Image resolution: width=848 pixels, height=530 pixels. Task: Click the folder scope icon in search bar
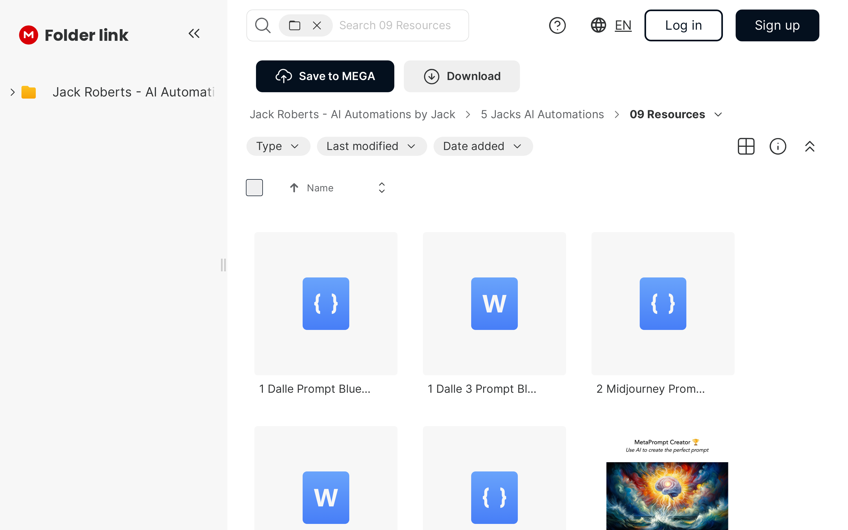pos(294,25)
